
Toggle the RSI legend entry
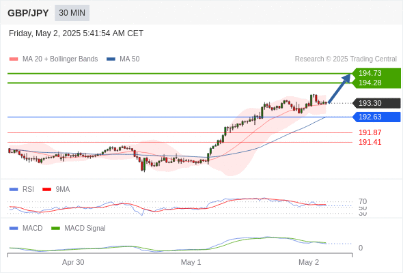pos(22,189)
